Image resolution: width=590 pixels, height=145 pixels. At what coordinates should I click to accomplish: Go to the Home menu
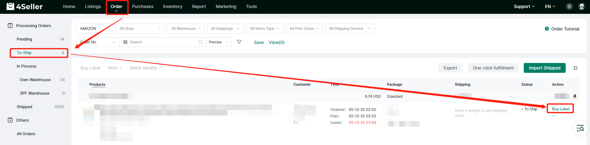tap(69, 6)
